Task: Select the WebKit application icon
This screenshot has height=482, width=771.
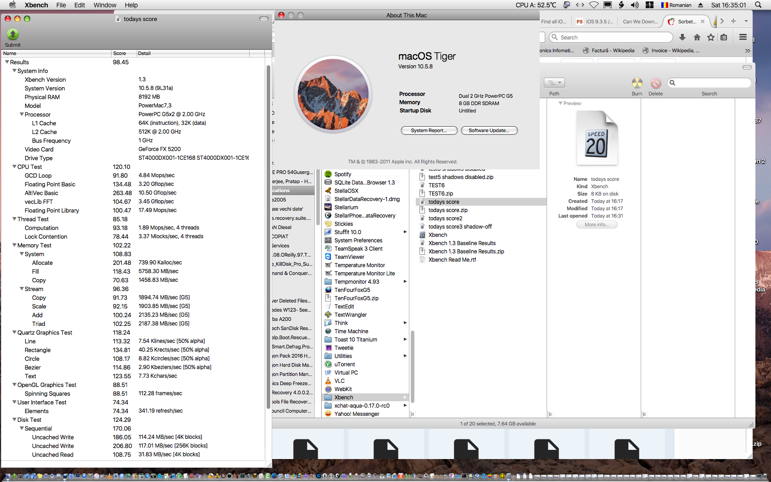Action: [x=328, y=389]
